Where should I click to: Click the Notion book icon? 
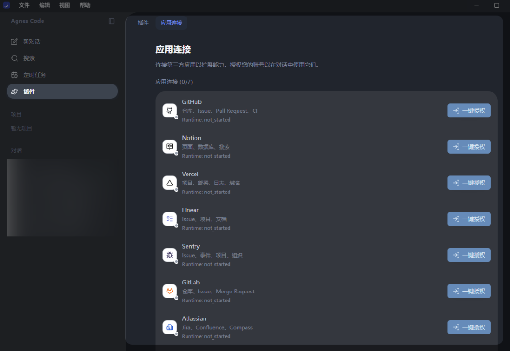pyautogui.click(x=170, y=147)
